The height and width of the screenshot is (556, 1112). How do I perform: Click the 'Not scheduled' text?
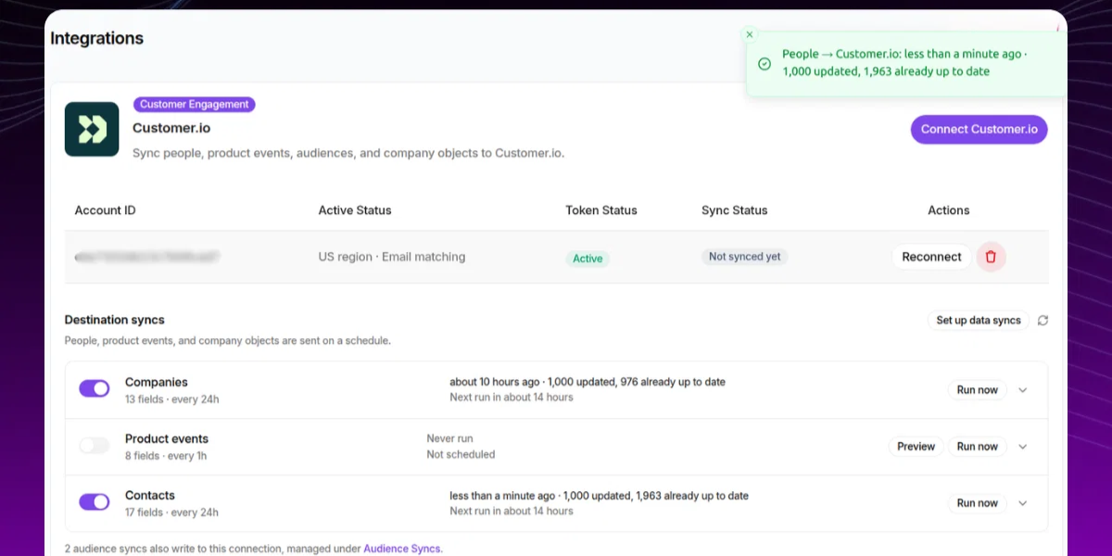point(461,455)
